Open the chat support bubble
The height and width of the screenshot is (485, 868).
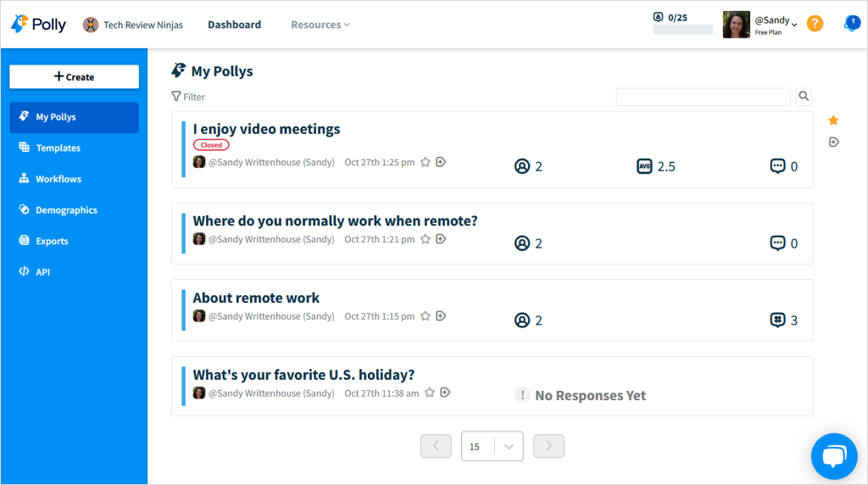[834, 457]
